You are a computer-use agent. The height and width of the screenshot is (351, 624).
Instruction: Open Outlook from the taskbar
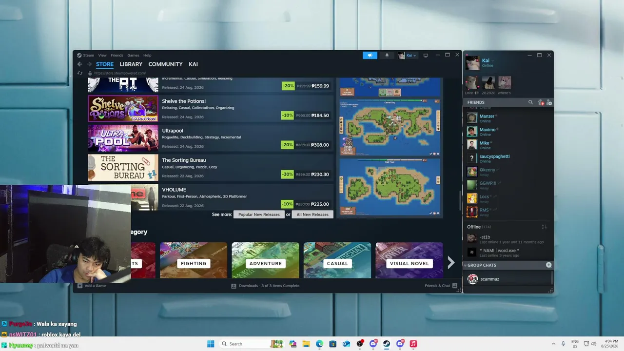(346, 344)
